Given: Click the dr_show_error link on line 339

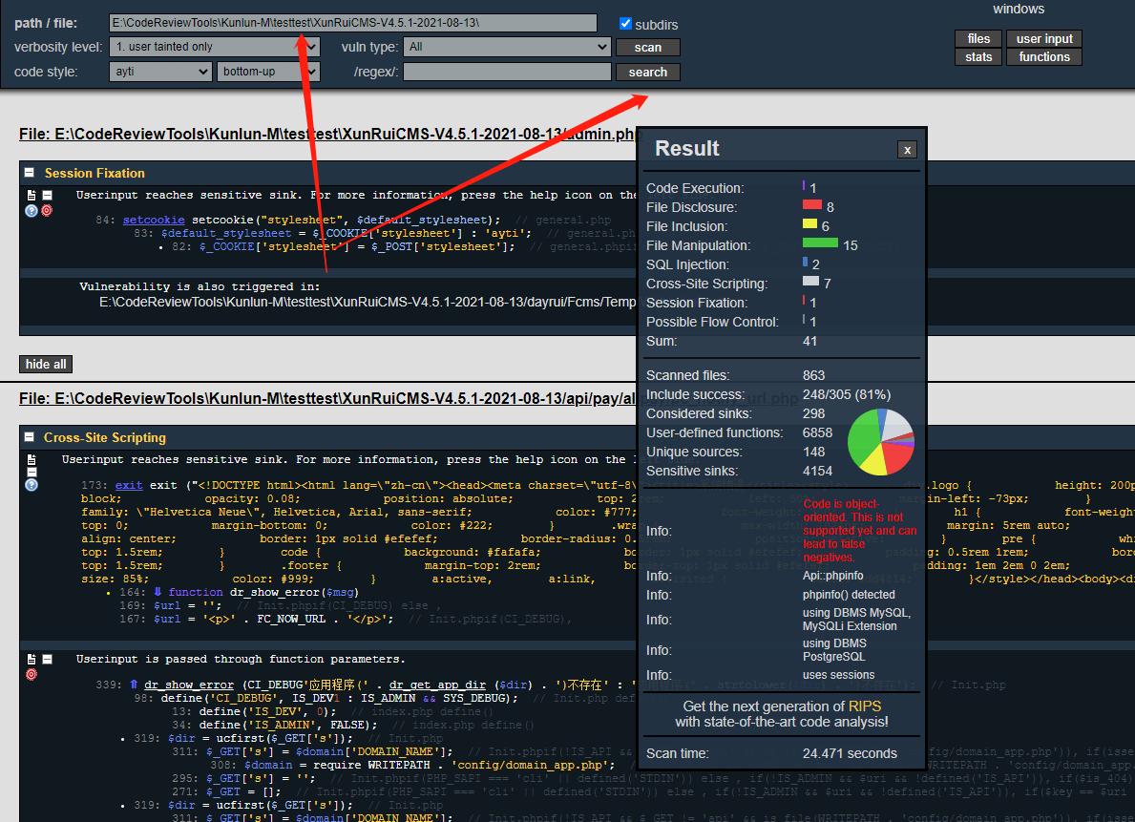Looking at the screenshot, I should [189, 685].
